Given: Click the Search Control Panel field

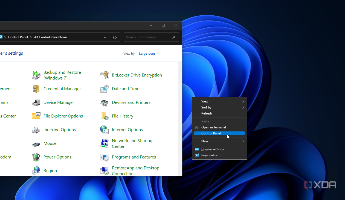Looking at the screenshot, I should point(148,37).
